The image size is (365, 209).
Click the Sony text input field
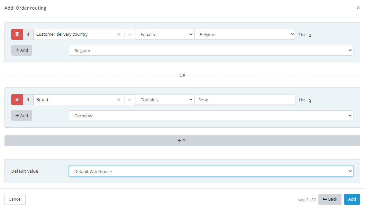[245, 100]
